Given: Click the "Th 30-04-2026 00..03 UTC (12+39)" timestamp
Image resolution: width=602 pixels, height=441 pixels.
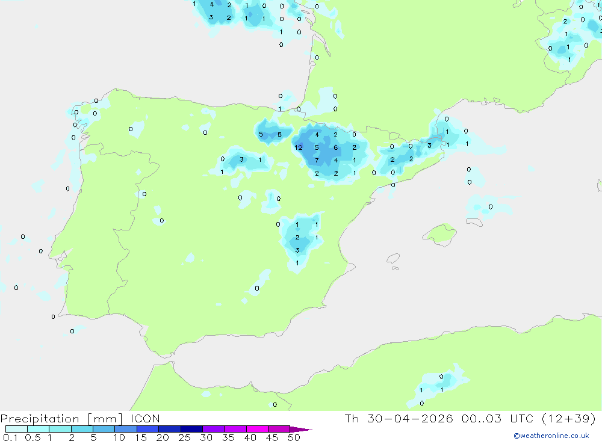Looking at the screenshot, I should (x=470, y=418).
